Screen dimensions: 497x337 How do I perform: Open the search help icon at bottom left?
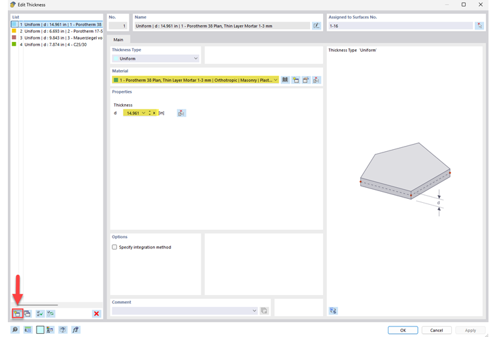pos(15,330)
